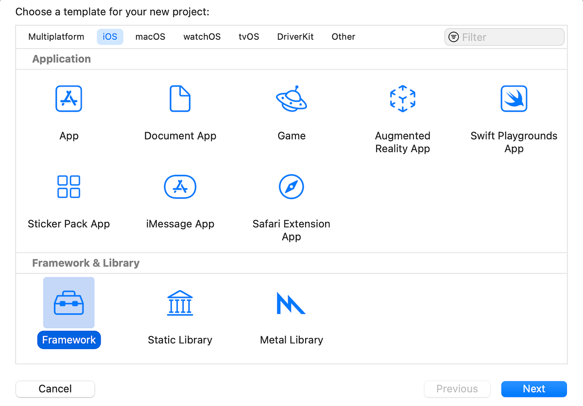Select the Metal Library template
Viewport: 583px width, 406px height.
[x=291, y=303]
